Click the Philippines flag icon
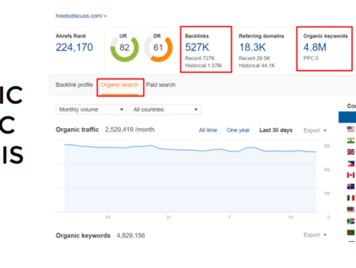 point(351,163)
